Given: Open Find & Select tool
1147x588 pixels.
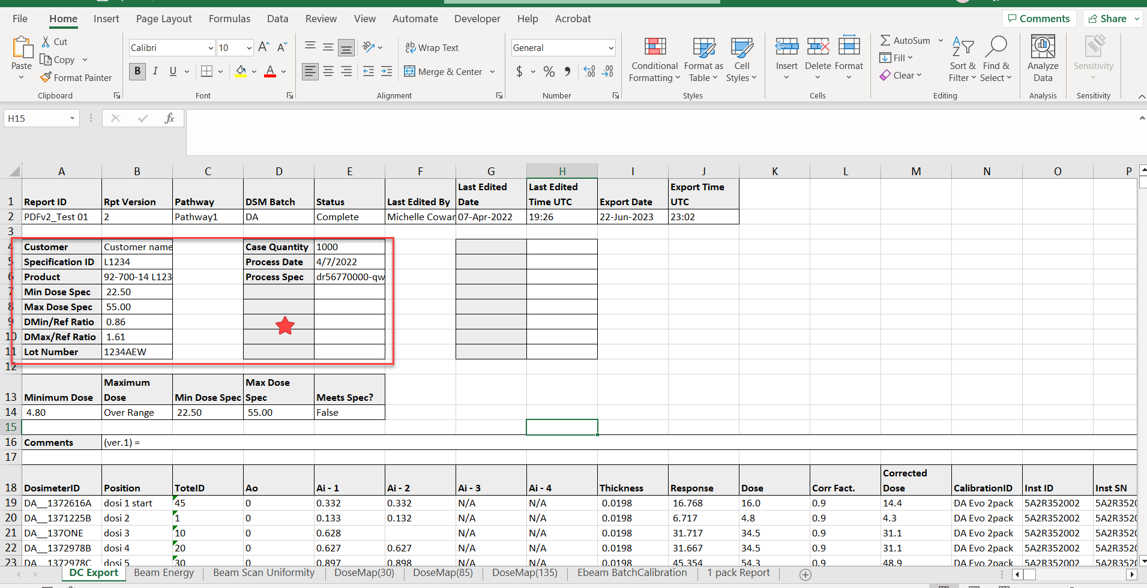Looking at the screenshot, I should (996, 60).
